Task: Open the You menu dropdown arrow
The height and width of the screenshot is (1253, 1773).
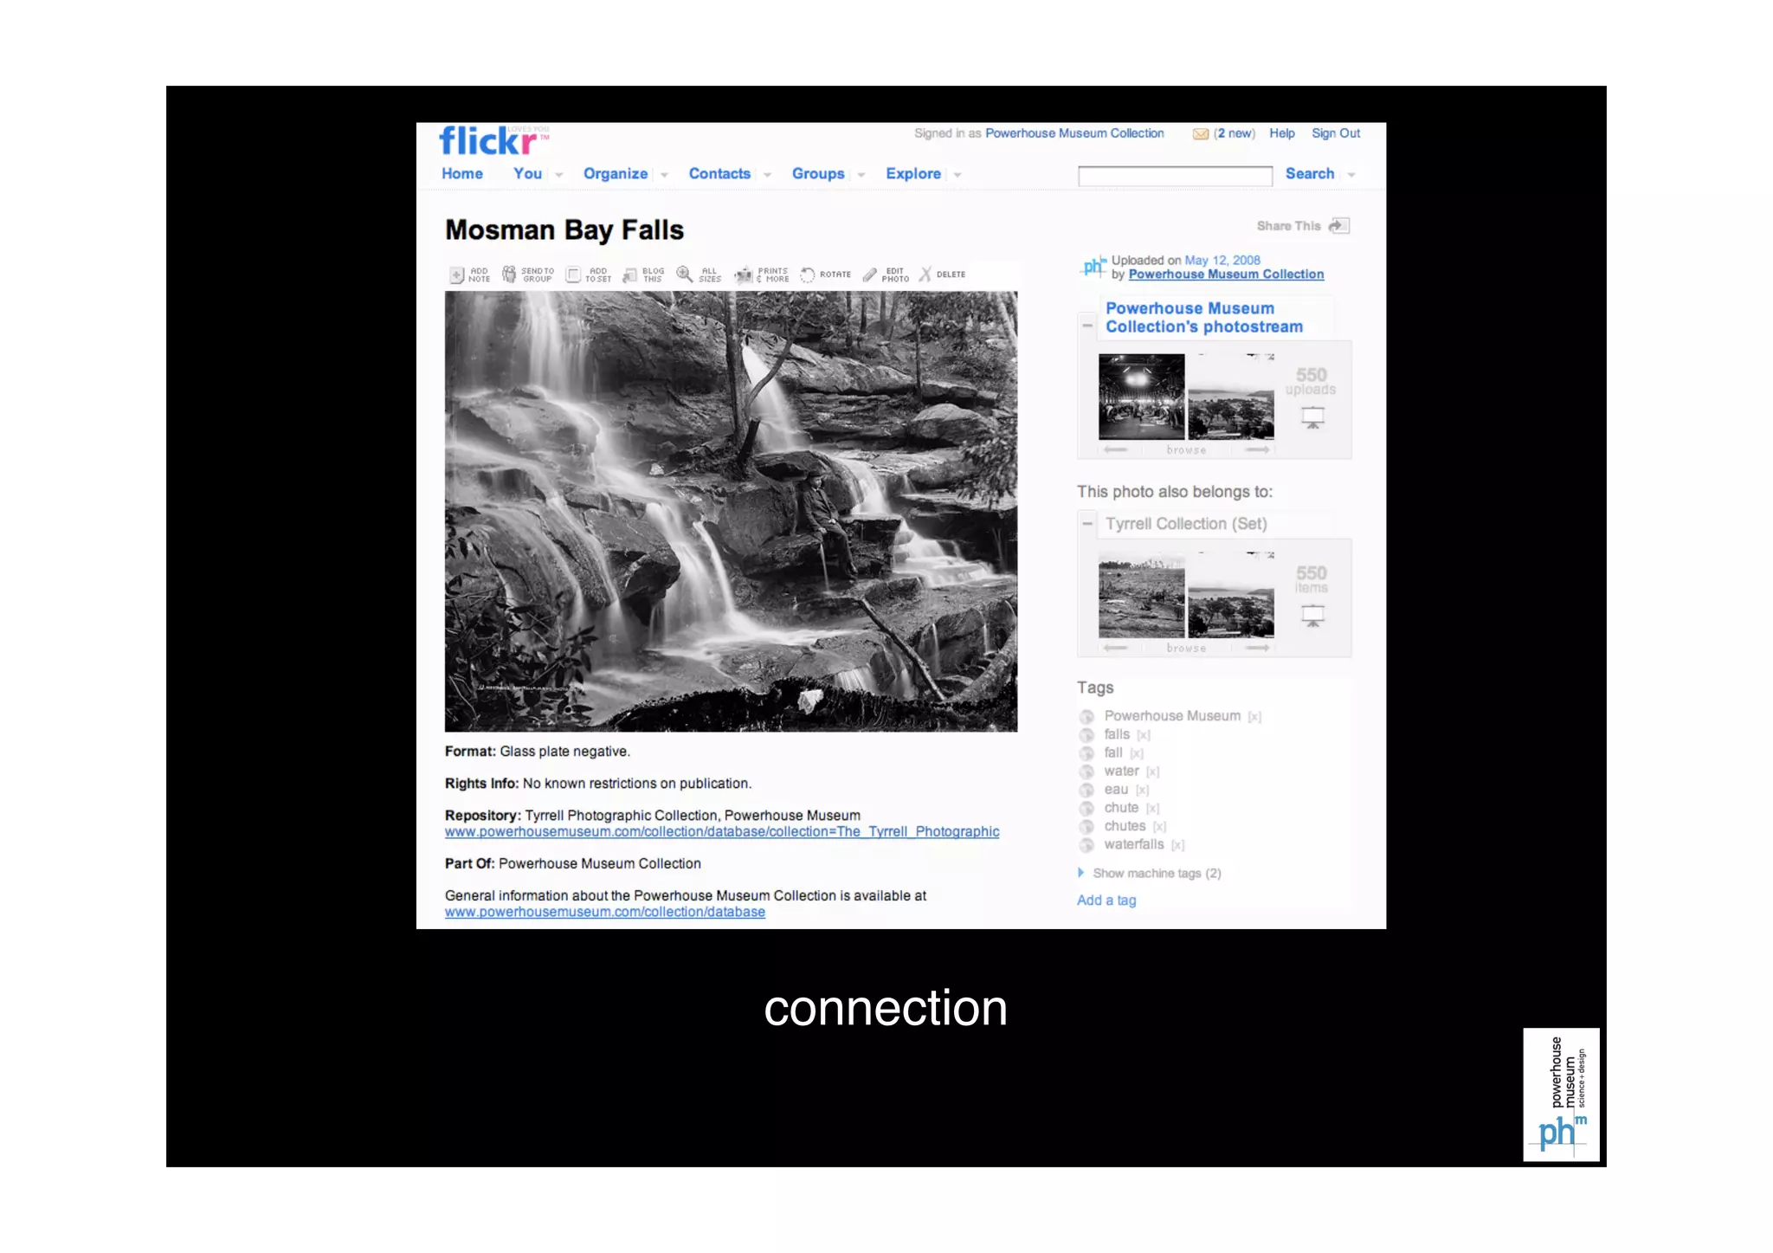Action: (559, 175)
